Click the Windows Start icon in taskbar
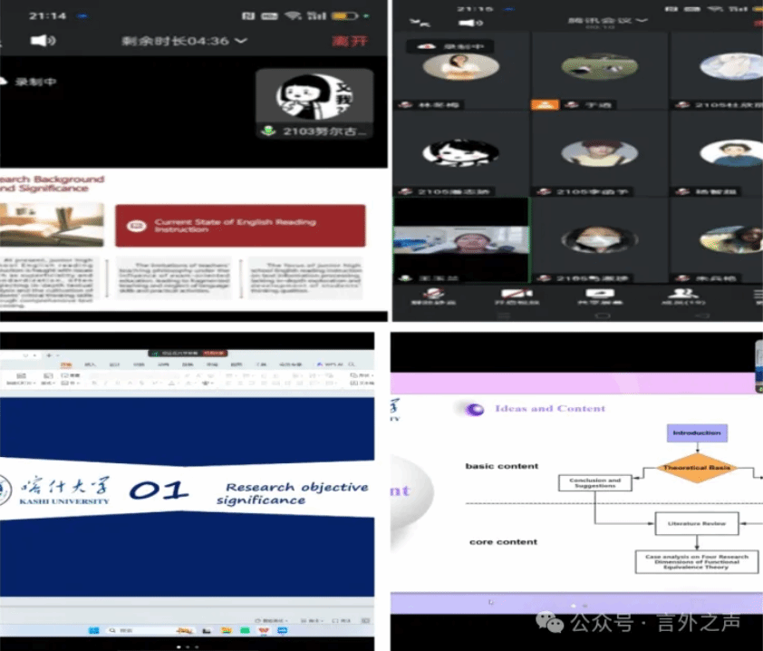The width and height of the screenshot is (763, 651). (92, 630)
